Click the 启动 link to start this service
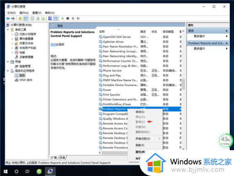234x176 pixels. pyautogui.click(x=53, y=45)
